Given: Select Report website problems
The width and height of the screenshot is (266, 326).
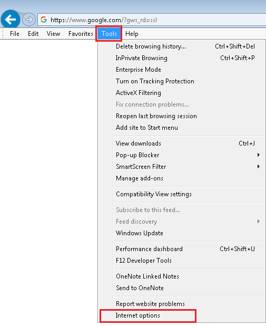Looking at the screenshot, I should point(182,304).
